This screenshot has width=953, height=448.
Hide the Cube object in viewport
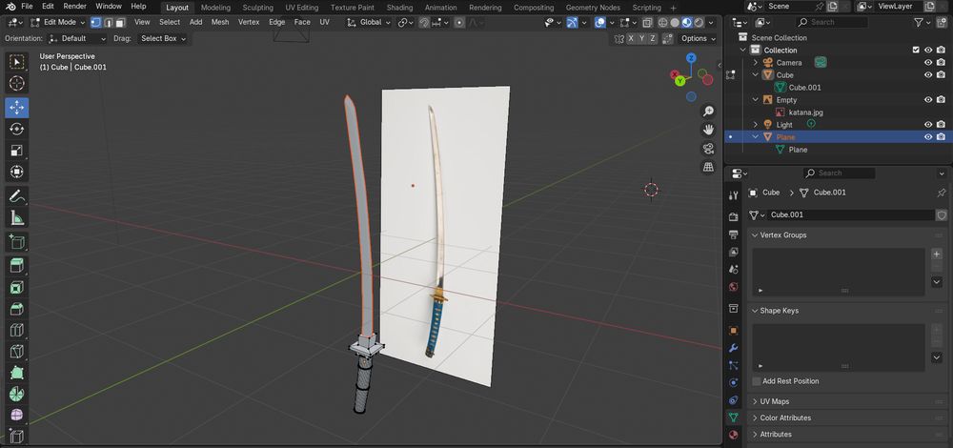(928, 74)
